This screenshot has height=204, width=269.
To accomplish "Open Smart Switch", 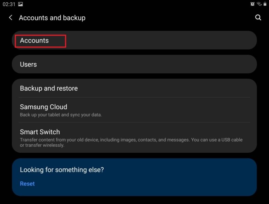I will (x=134, y=138).
